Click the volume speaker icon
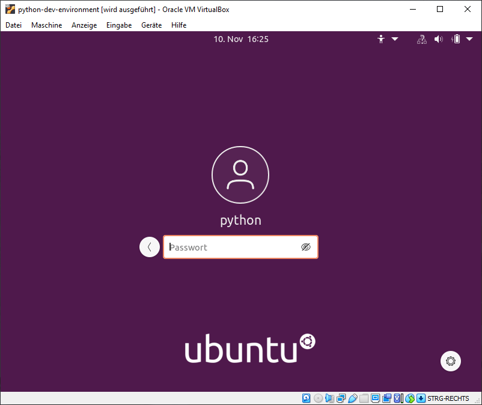This screenshot has width=482, height=405. [439, 39]
